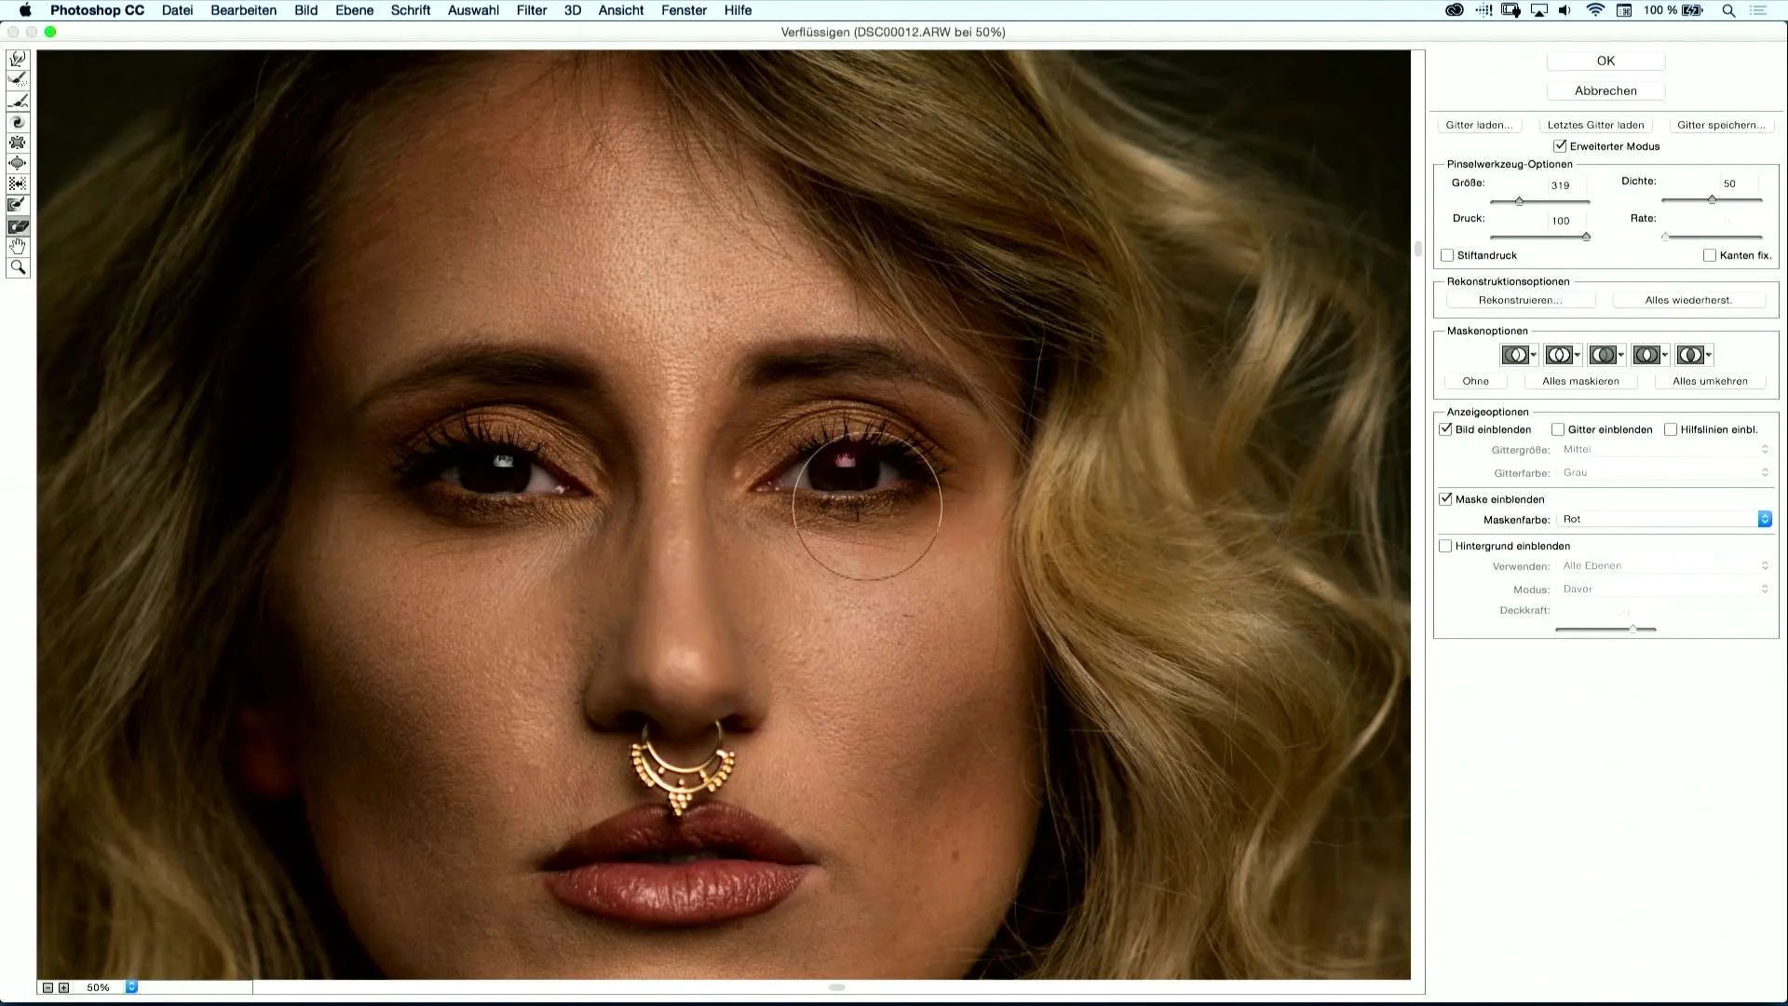This screenshot has height=1006, width=1788.
Task: Enable Hilfslinien einbl. checkbox
Action: coord(1671,429)
